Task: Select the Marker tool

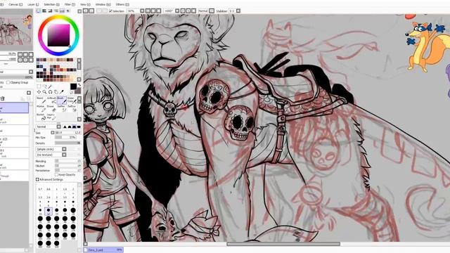Action: tap(41, 108)
